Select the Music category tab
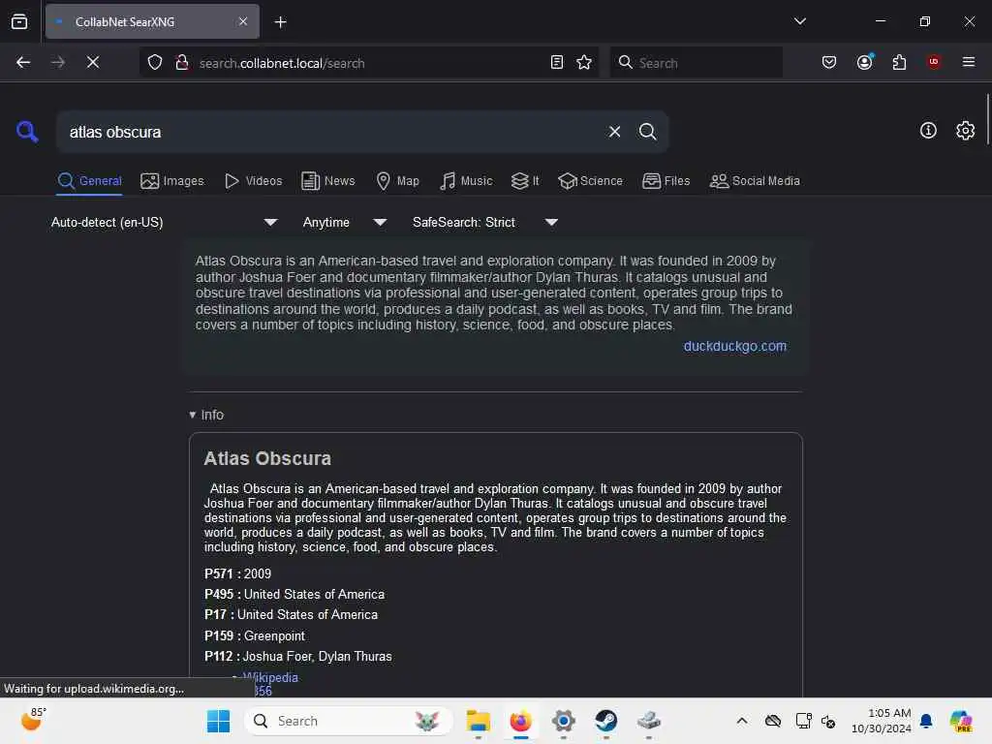This screenshot has width=992, height=744. pos(466,181)
